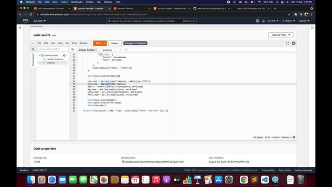Open the View menu in code editor
The height and width of the screenshot is (187, 332).
click(60, 43)
